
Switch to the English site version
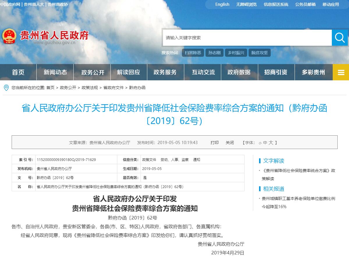(222, 4)
